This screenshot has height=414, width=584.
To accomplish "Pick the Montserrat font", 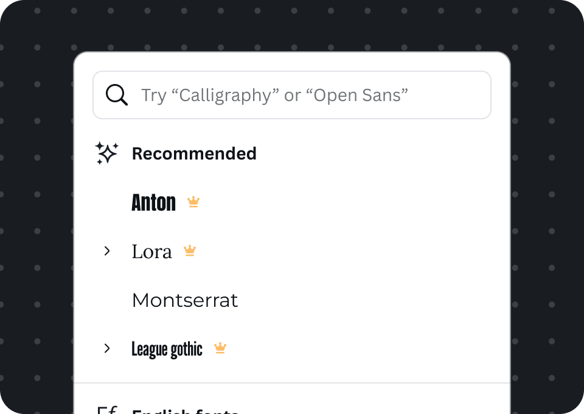I will 185,300.
